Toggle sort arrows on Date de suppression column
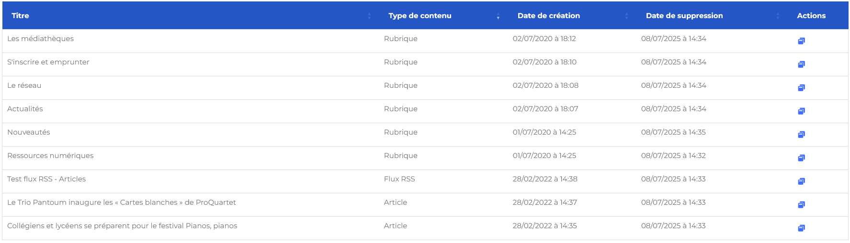The image size is (850, 243). 777,16
